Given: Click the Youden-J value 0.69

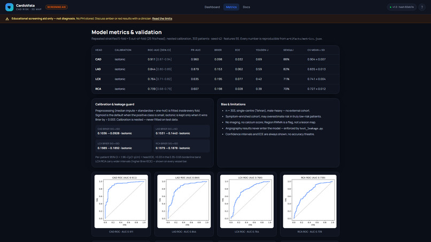Looking at the screenshot, I should [259, 59].
